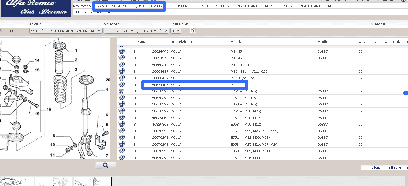Expand the Revisione dropdown
408x186 pixels.
click(x=175, y=31)
